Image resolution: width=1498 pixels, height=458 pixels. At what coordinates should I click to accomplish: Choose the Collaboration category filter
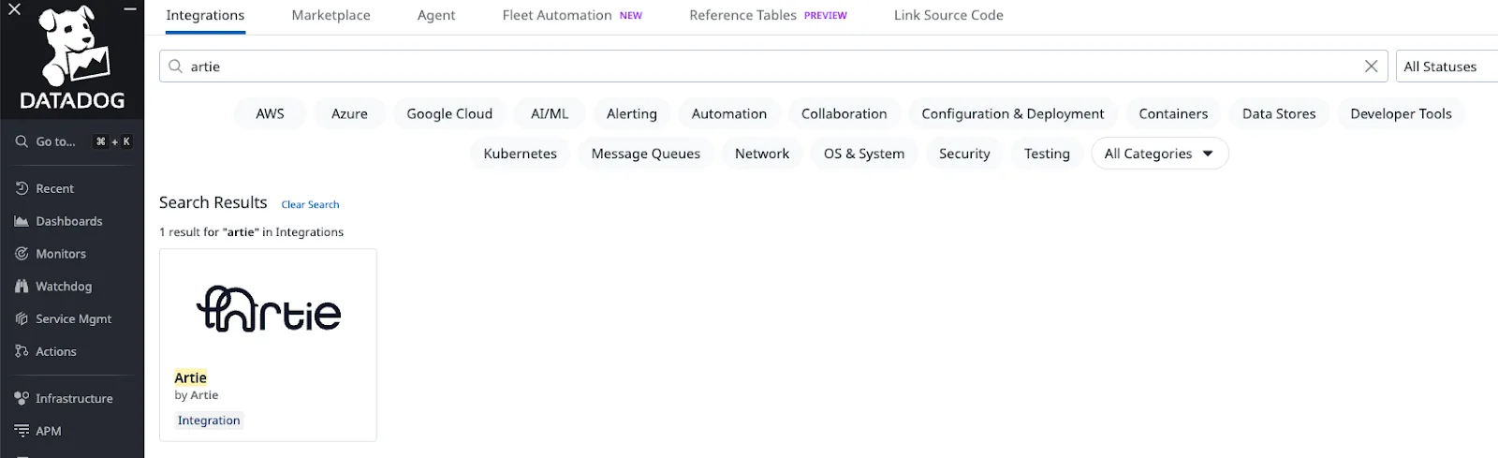click(x=844, y=113)
